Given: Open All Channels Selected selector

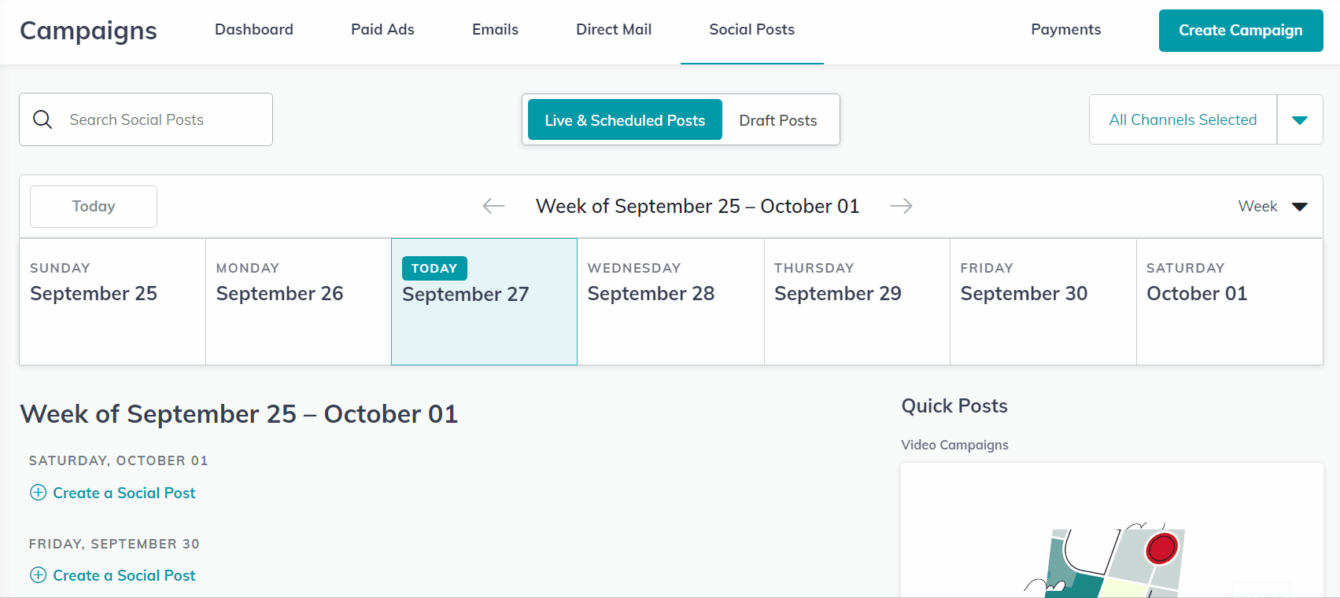Looking at the screenshot, I should pyautogui.click(x=1183, y=119).
